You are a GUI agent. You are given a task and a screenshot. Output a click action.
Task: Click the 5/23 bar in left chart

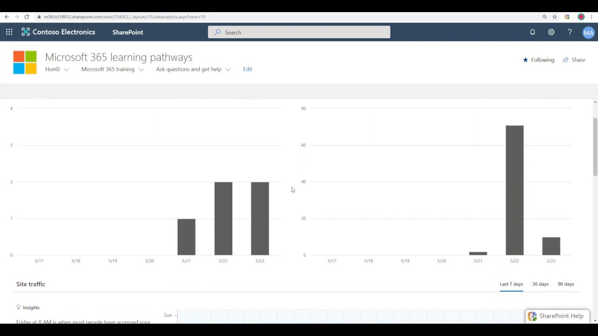point(260,218)
